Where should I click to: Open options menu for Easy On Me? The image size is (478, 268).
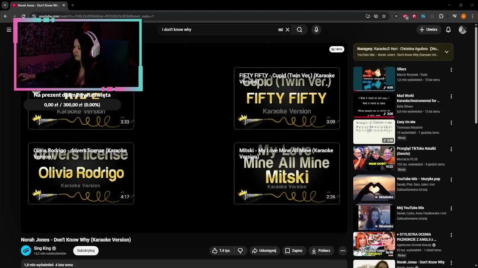pyautogui.click(x=451, y=123)
